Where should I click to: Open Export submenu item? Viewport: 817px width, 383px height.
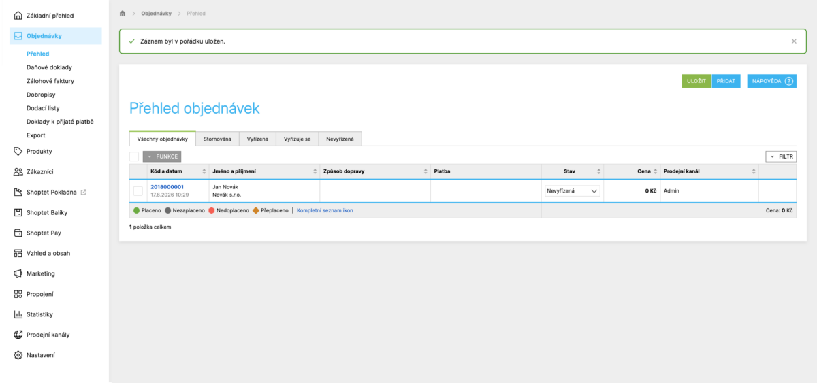pos(36,135)
